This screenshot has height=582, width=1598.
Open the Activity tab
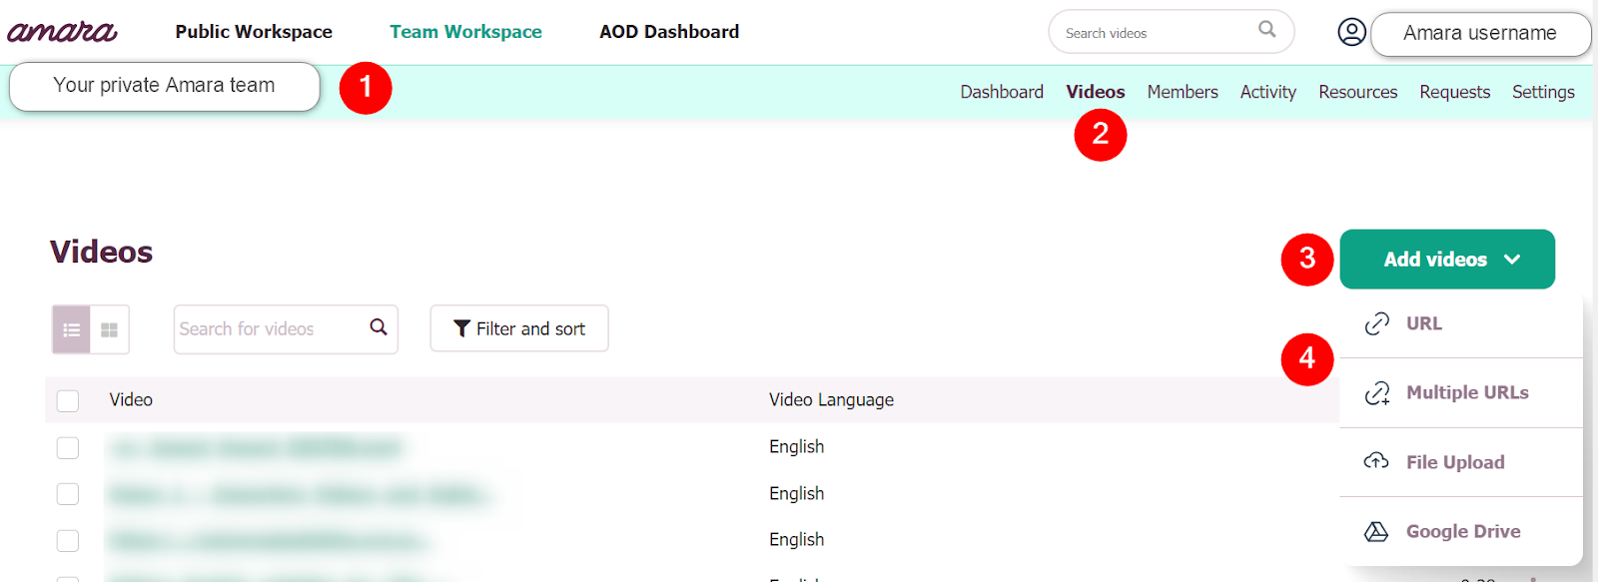click(1268, 92)
